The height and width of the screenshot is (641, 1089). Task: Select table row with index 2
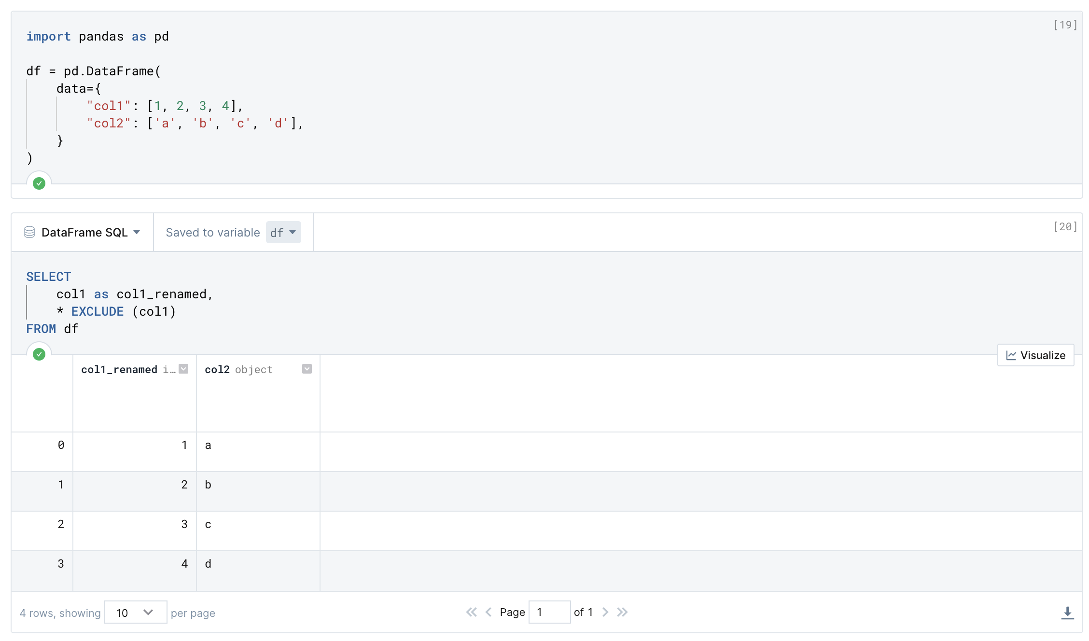[61, 524]
